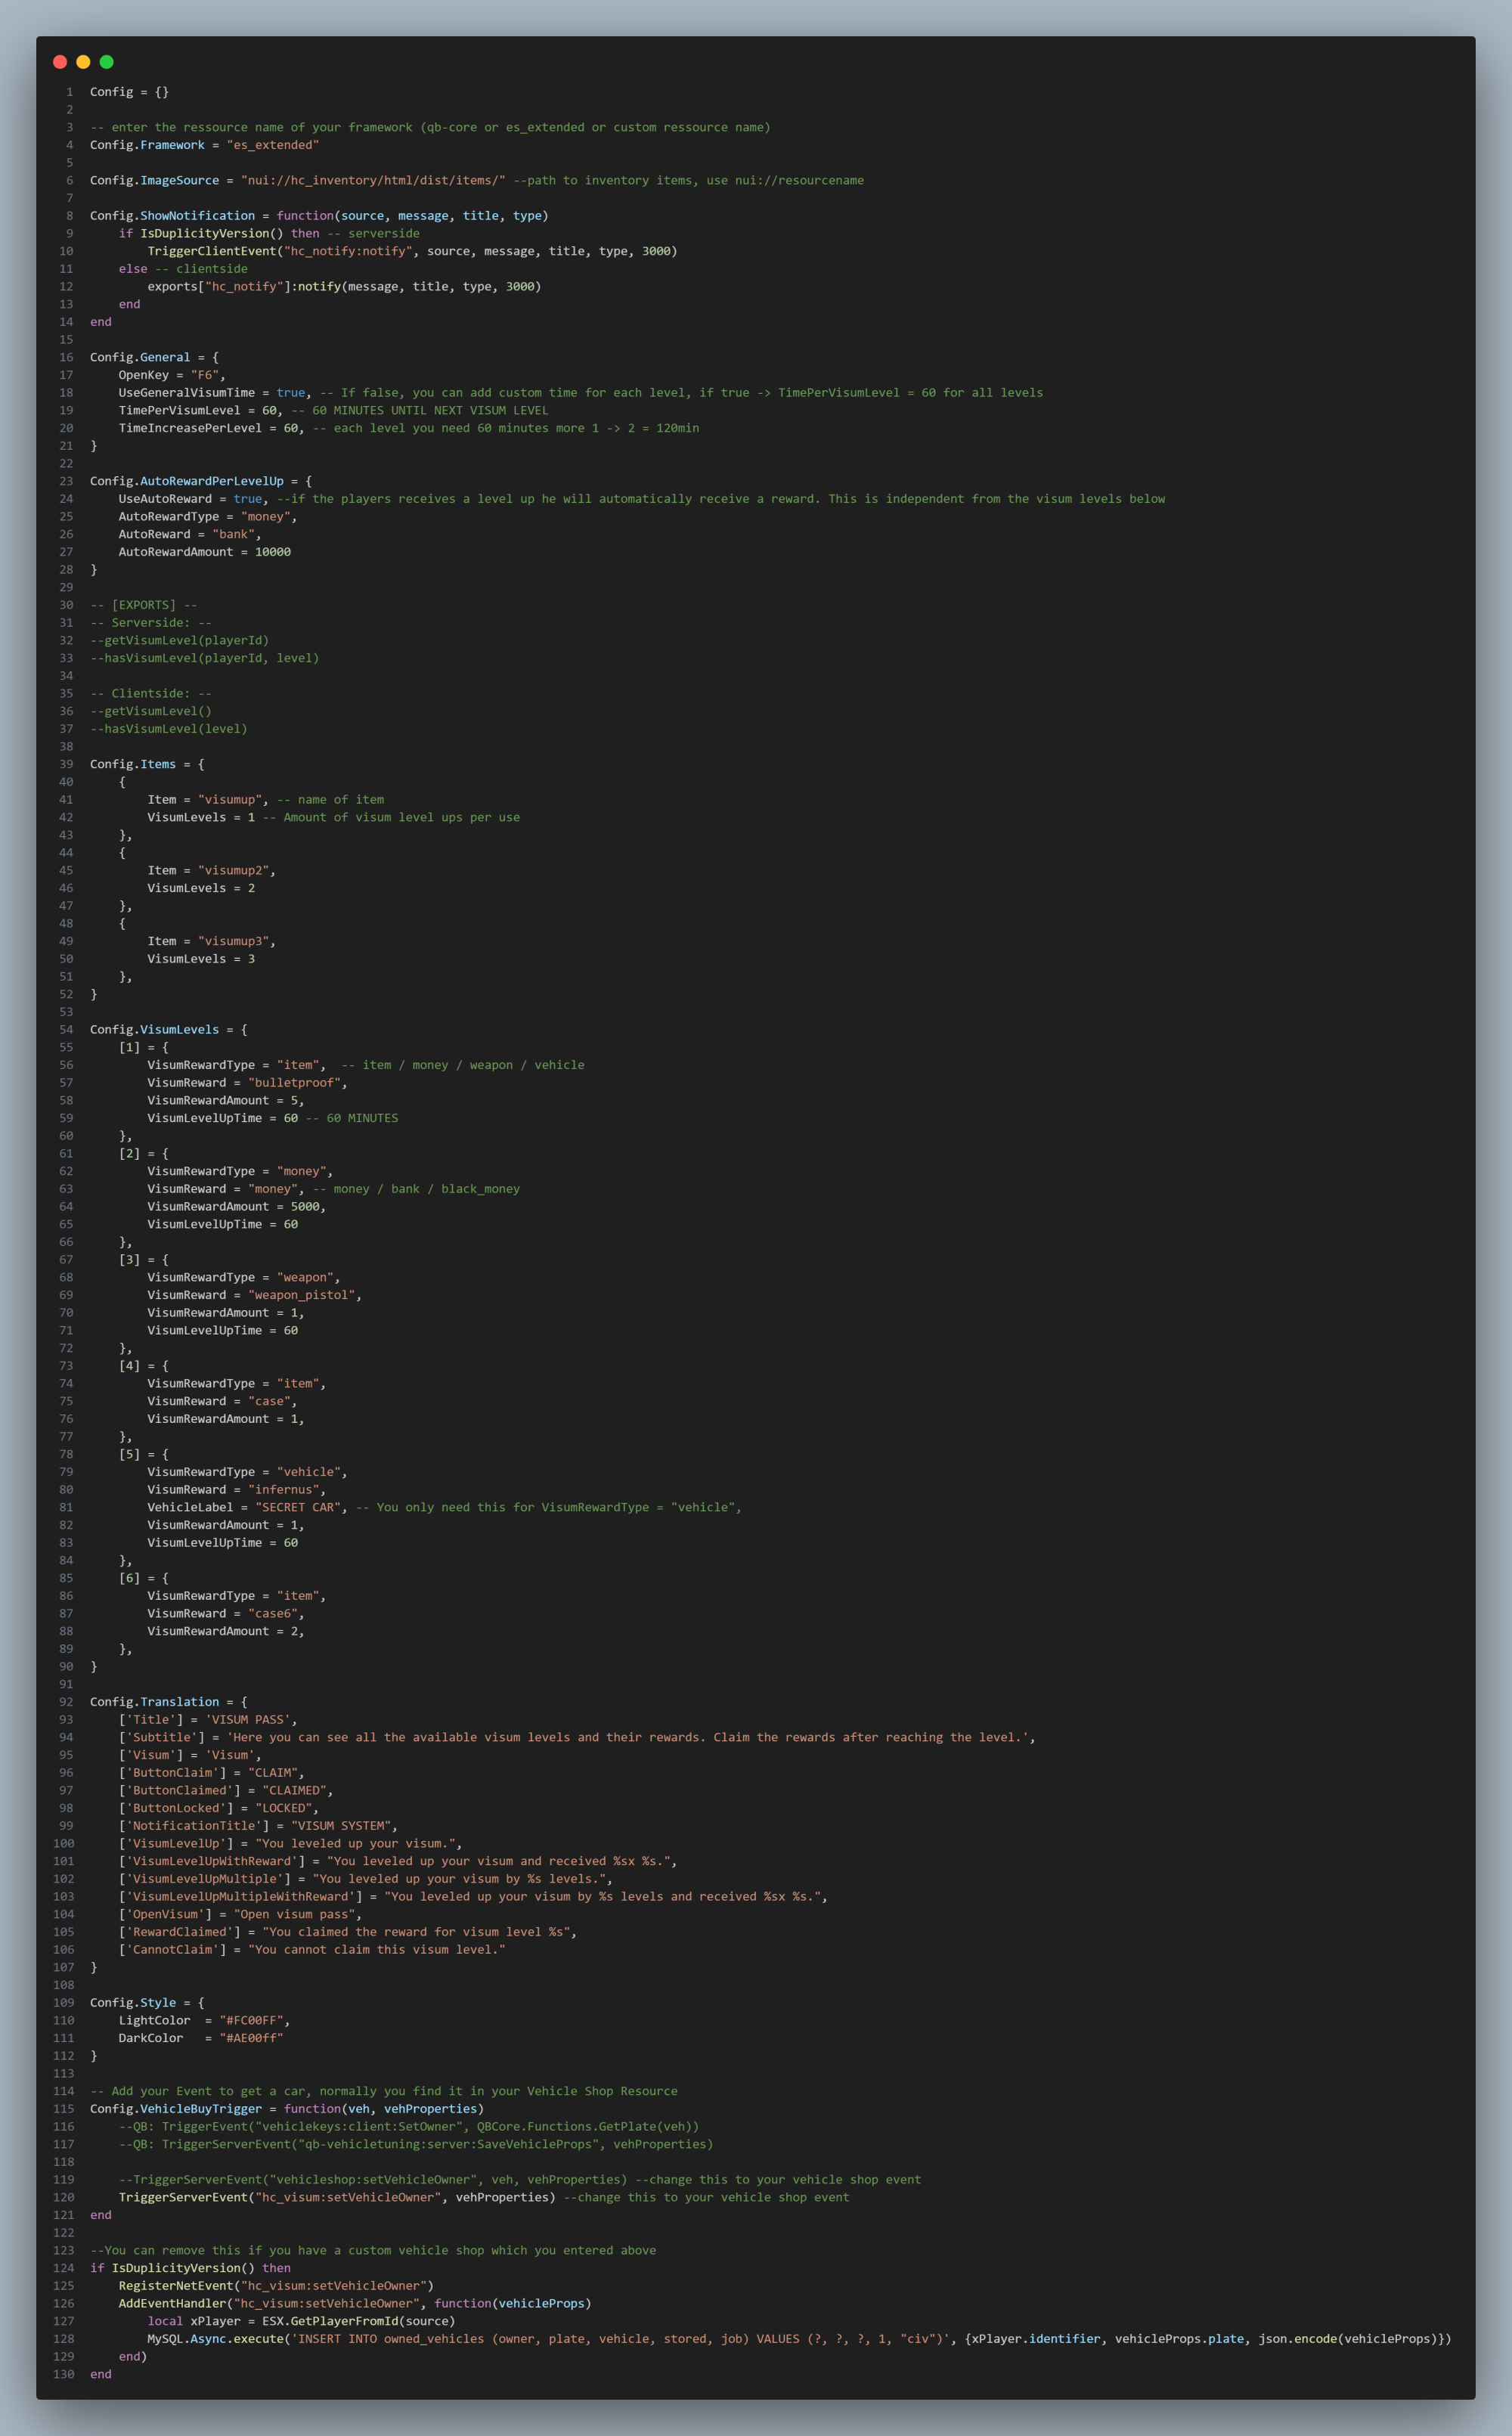Click the ['RewardClaimed'] translation key
The height and width of the screenshot is (2436, 1512).
click(x=180, y=1932)
